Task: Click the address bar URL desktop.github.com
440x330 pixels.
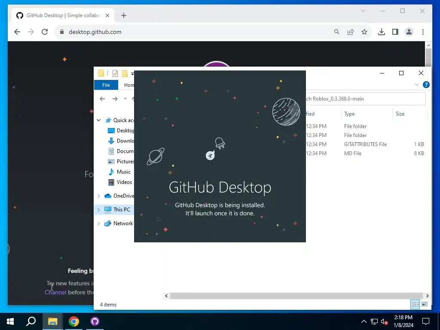Action: (95, 32)
